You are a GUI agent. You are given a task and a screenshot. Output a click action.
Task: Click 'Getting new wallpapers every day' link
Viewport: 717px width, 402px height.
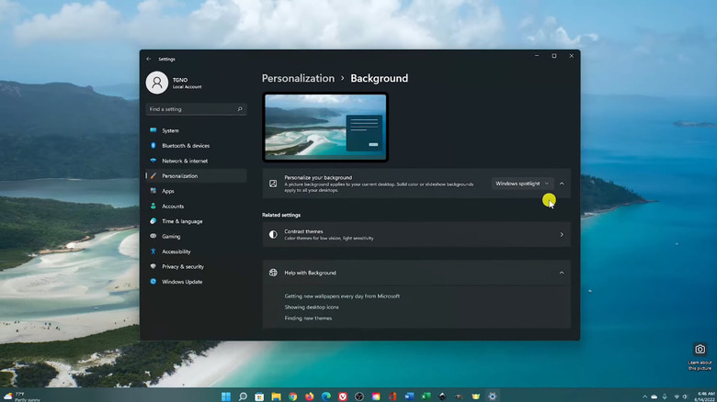[x=342, y=296]
